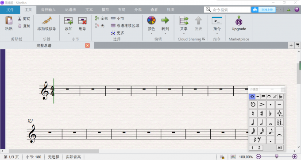Collapse the ribbon with the green triangle
301x160 pixels.
pyautogui.click(x=289, y=10)
